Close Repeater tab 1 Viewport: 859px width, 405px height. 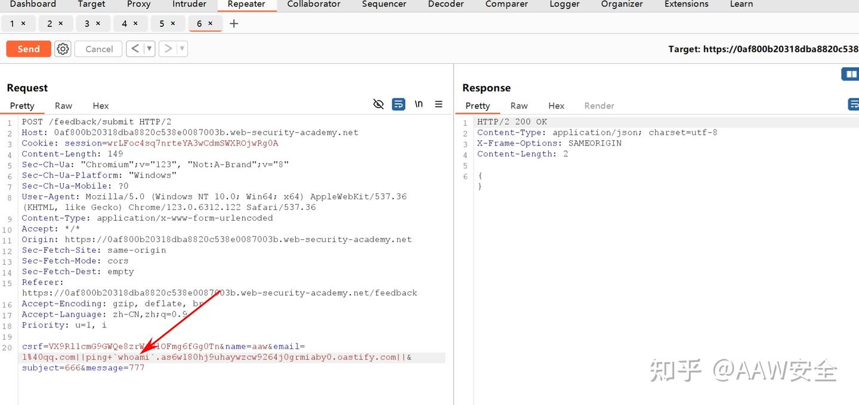tap(23, 24)
